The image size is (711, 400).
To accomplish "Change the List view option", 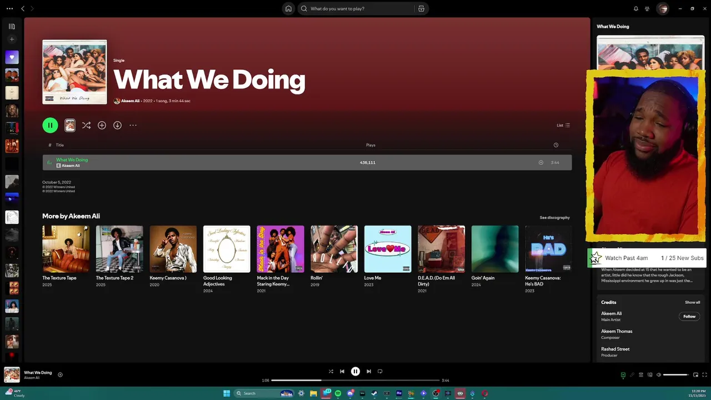I will point(563,125).
